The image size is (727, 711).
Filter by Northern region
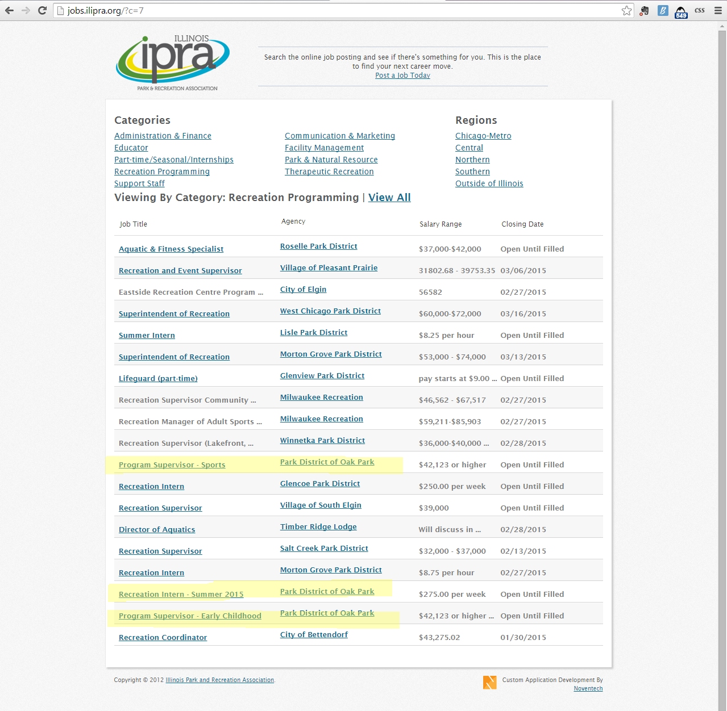point(472,160)
